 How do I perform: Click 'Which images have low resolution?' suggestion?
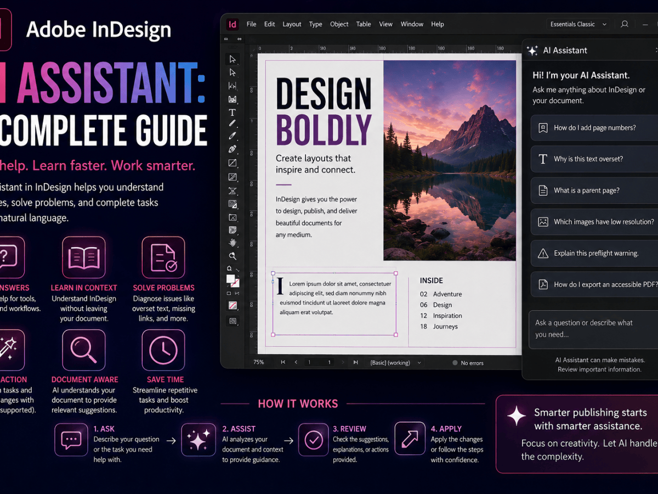tap(594, 222)
